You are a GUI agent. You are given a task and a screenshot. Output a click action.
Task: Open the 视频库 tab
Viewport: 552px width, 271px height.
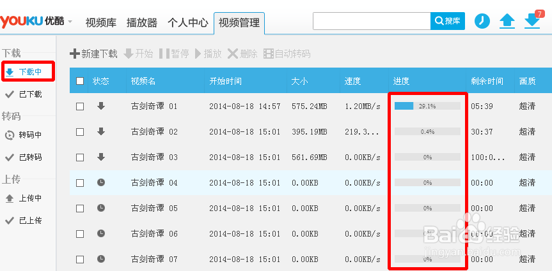point(101,22)
